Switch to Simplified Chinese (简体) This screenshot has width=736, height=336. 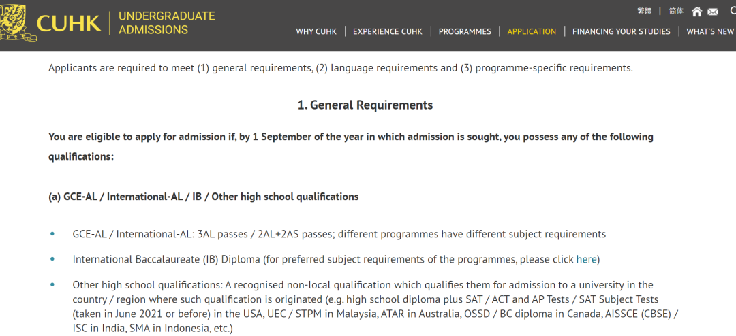[x=676, y=12]
